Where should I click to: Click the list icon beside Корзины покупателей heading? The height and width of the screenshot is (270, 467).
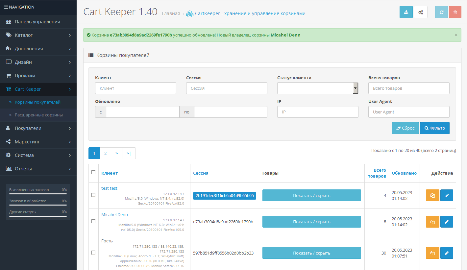click(91, 55)
